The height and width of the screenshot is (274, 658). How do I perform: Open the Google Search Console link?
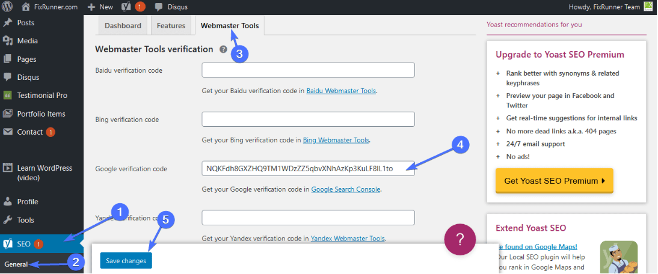(x=346, y=189)
